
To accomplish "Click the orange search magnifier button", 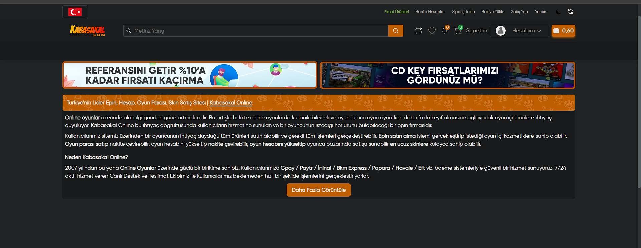I will pyautogui.click(x=396, y=31).
